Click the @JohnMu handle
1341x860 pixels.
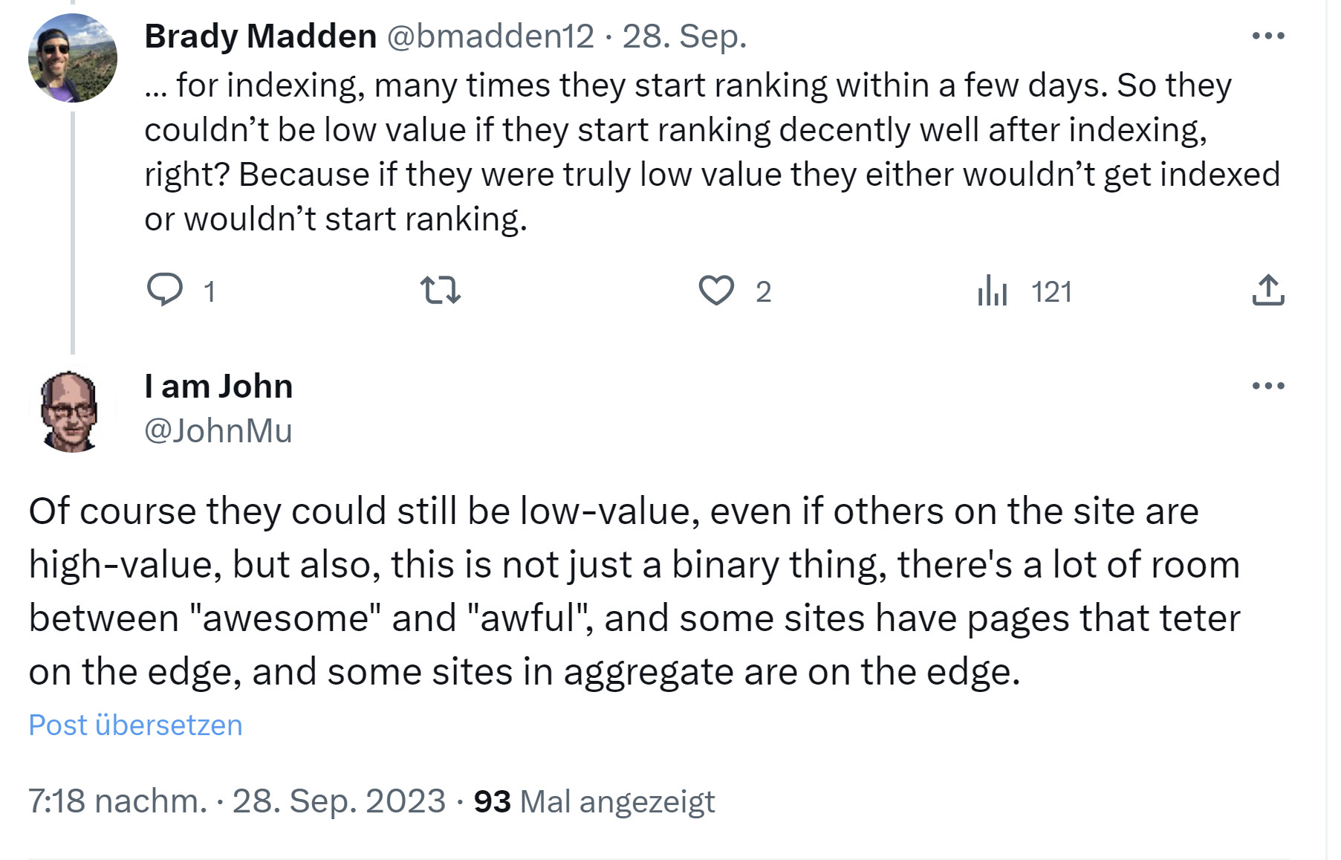218,431
